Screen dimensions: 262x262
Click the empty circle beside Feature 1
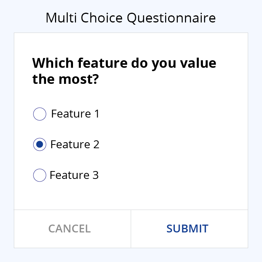click(40, 114)
